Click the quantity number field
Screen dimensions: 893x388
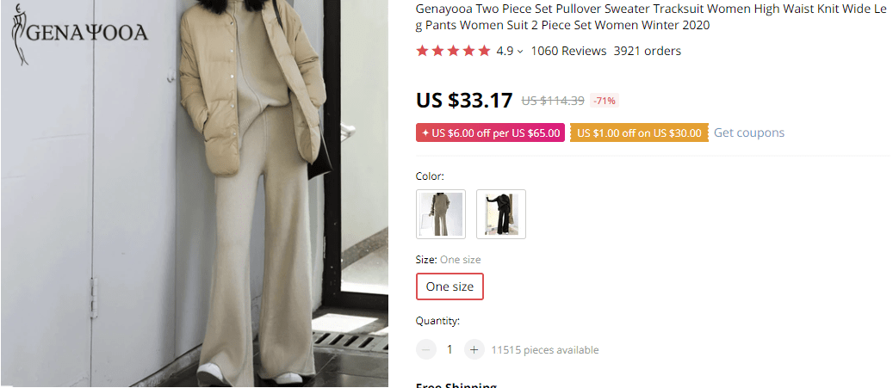pos(450,349)
